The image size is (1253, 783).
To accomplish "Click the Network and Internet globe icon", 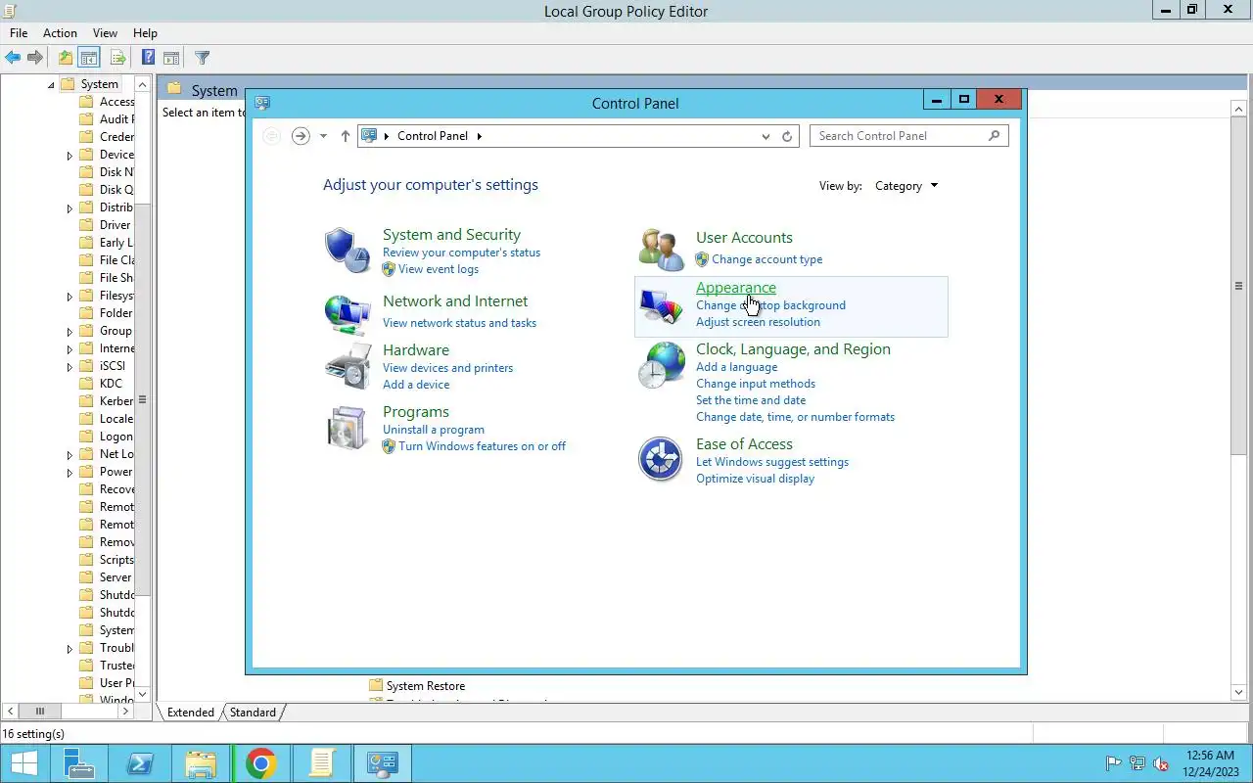I will click(348, 315).
